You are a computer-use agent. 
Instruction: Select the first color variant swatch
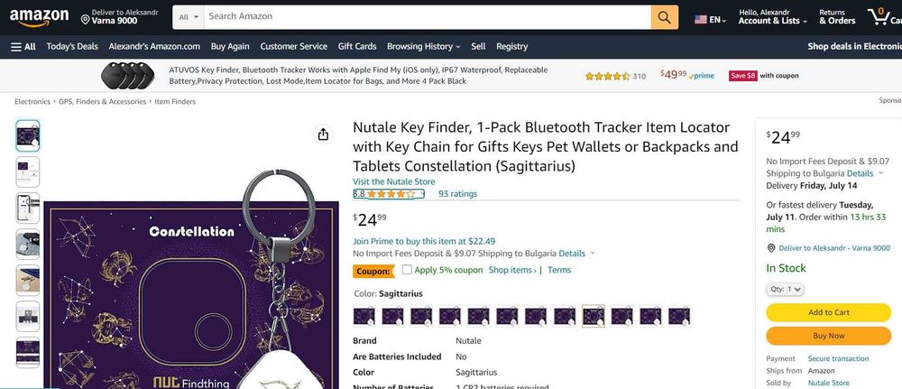(x=364, y=316)
